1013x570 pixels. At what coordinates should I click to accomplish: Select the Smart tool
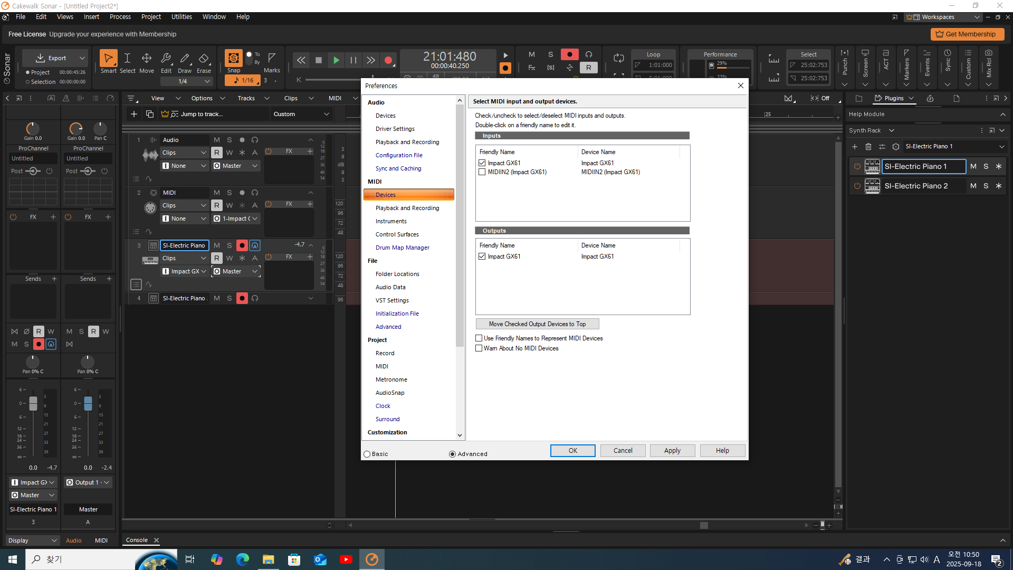click(108, 62)
